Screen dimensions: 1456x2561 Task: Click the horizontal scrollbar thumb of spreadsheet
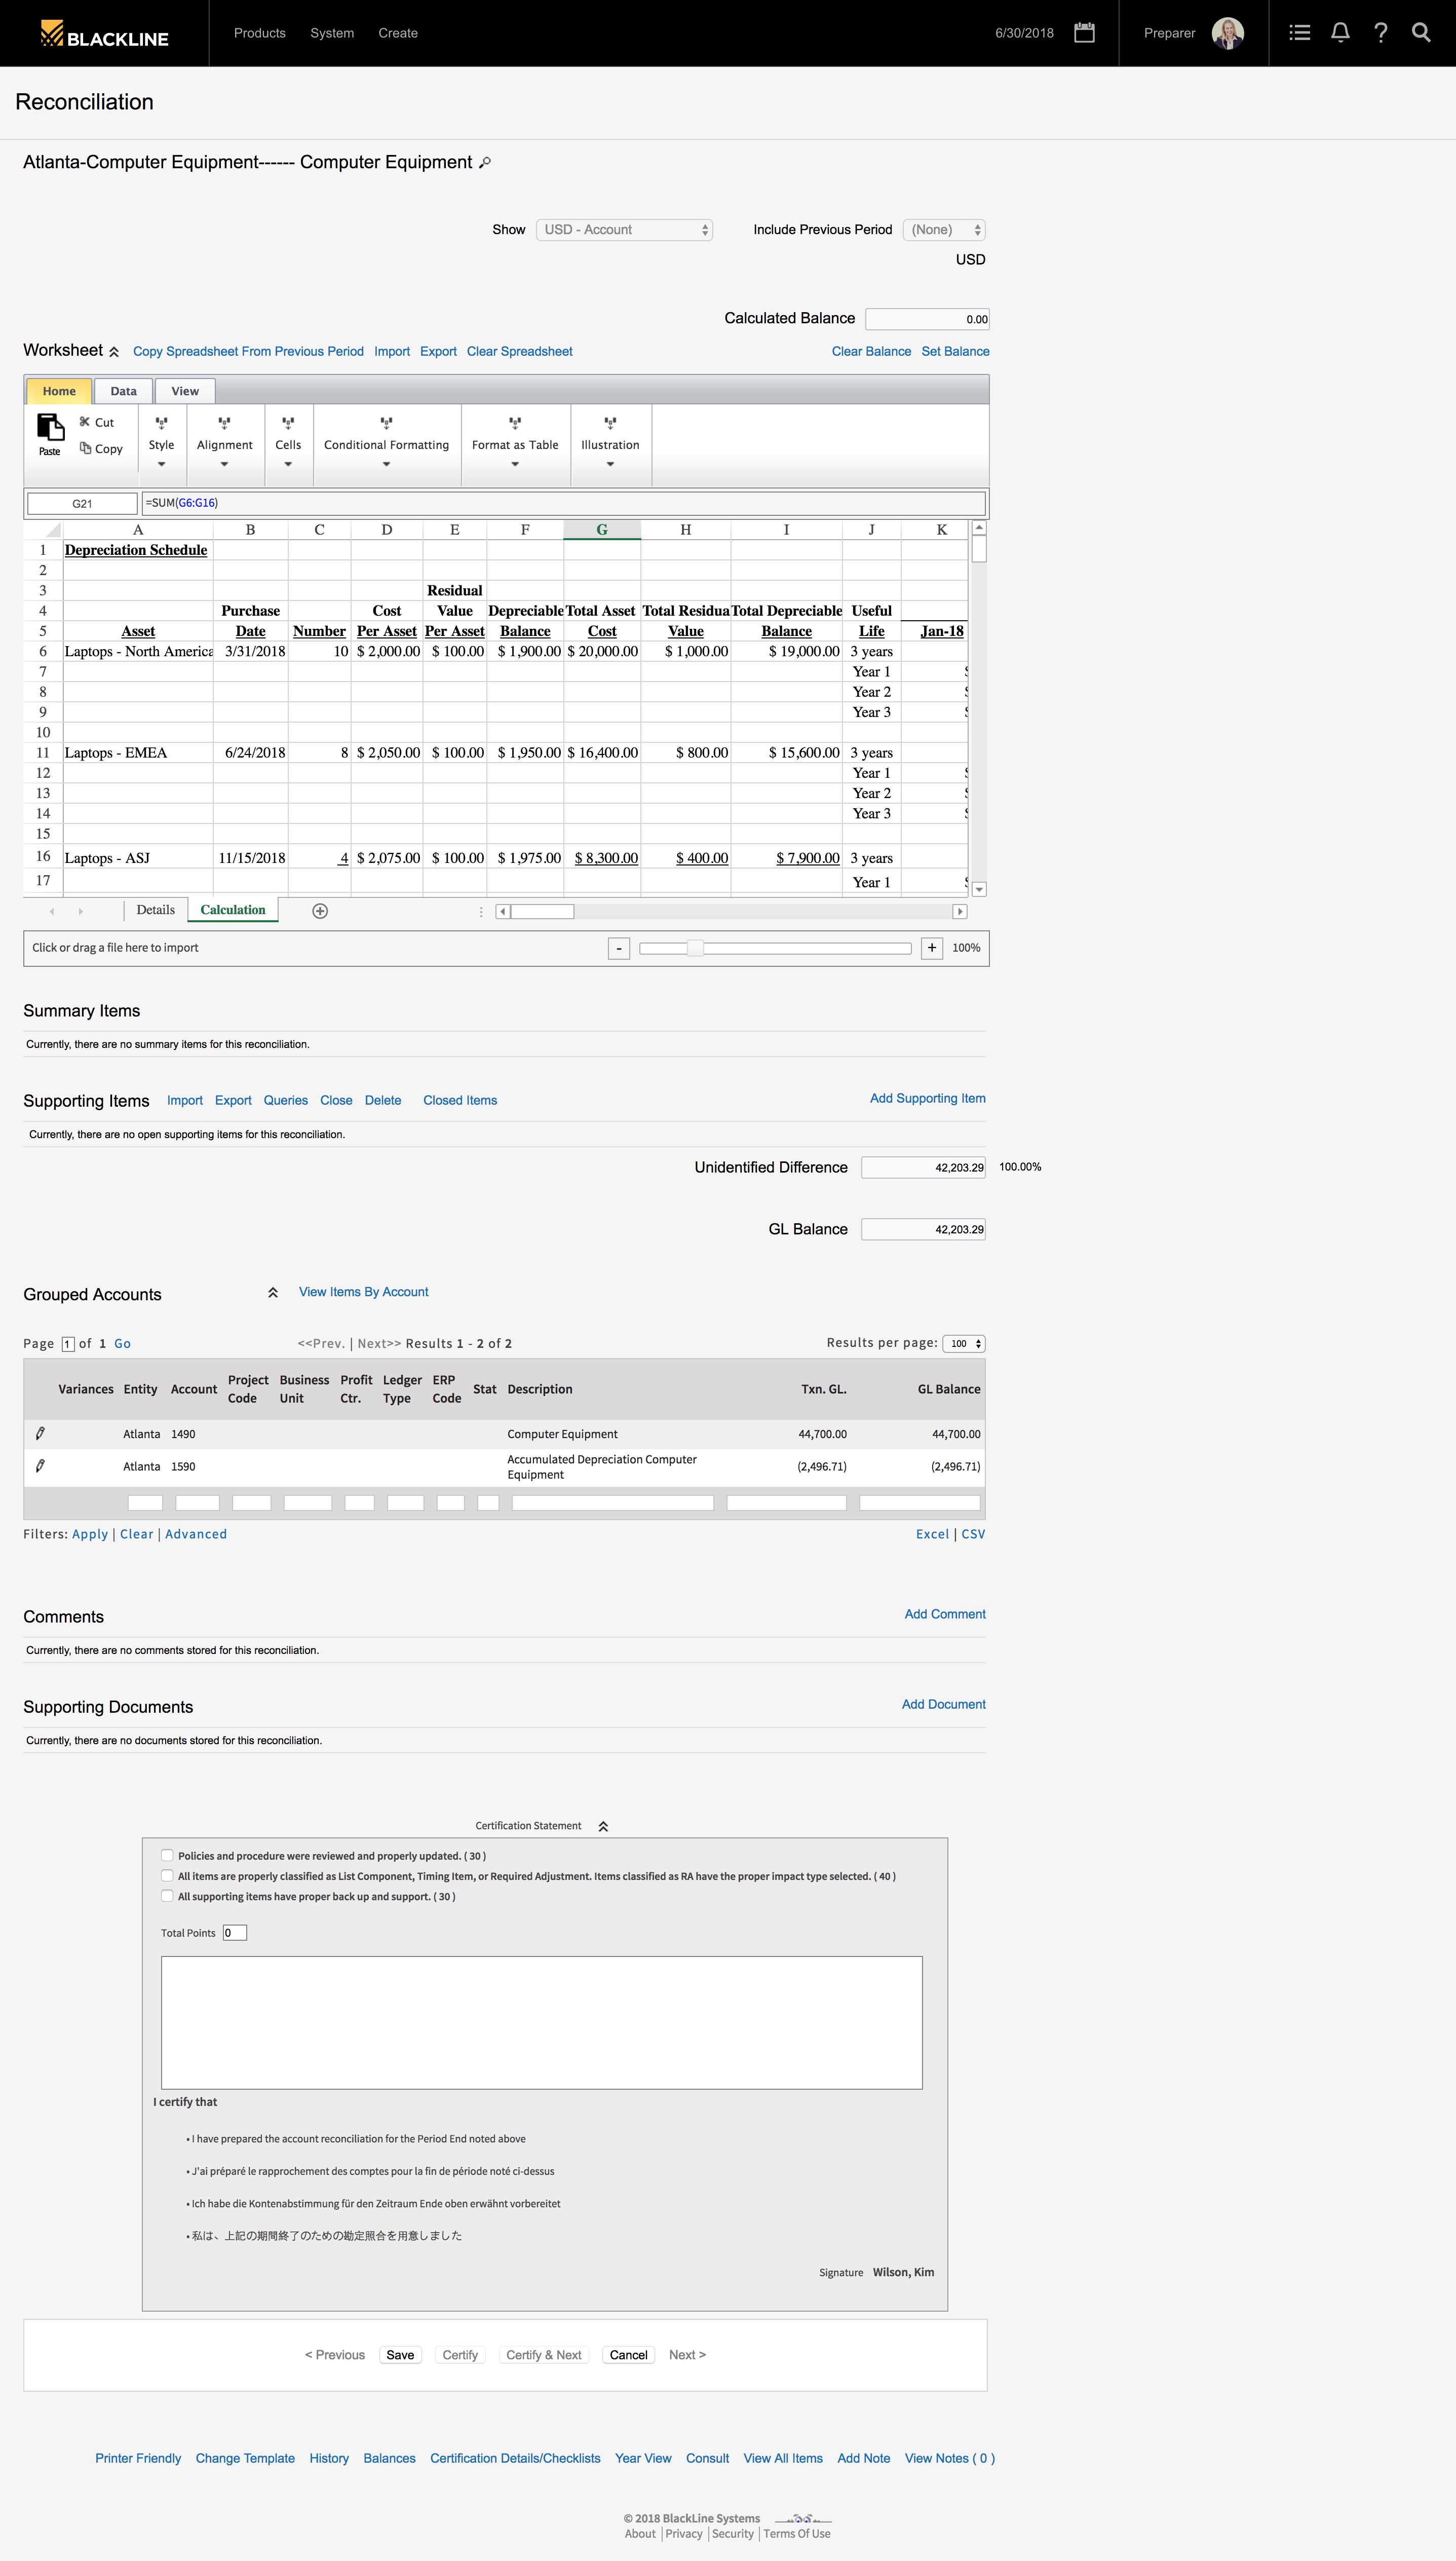point(542,911)
